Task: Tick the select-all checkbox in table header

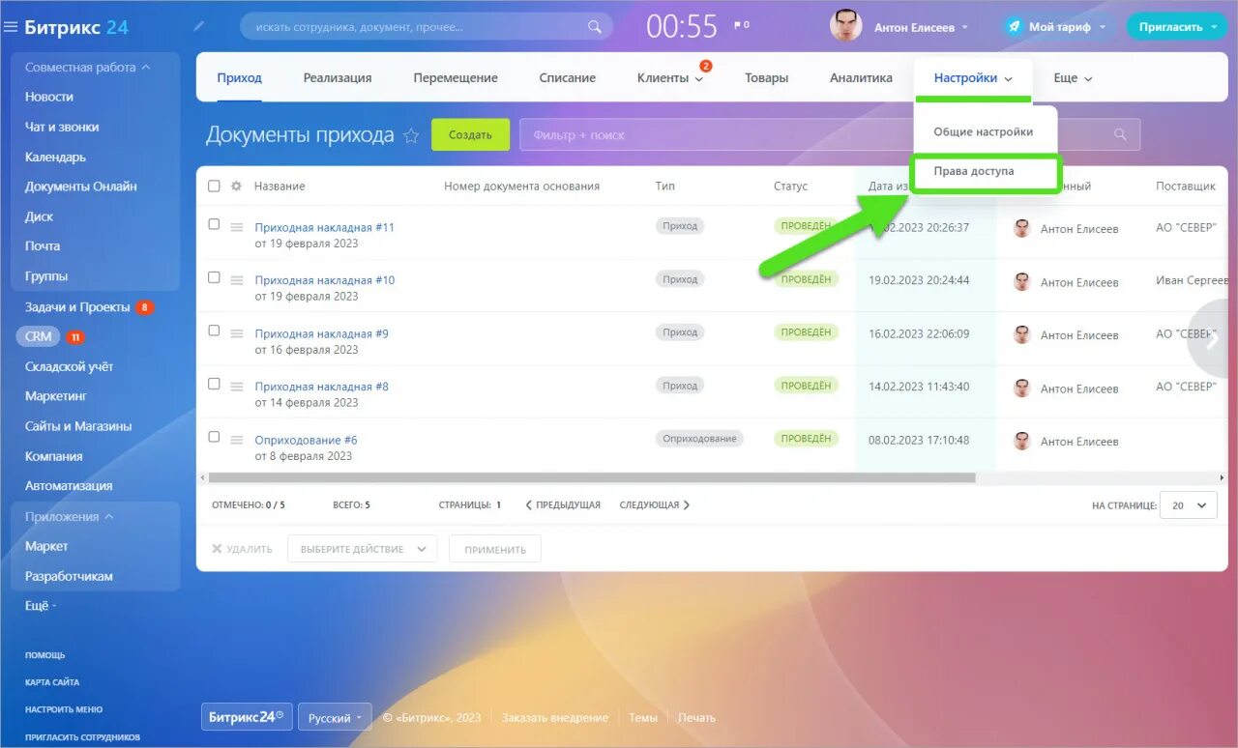Action: click(x=215, y=186)
